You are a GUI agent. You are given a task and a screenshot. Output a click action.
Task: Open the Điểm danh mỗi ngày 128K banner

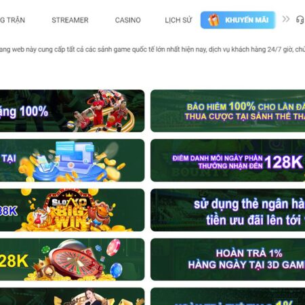[x=228, y=161]
